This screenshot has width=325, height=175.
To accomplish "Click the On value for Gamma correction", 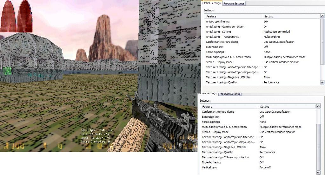I will (x=265, y=27).
